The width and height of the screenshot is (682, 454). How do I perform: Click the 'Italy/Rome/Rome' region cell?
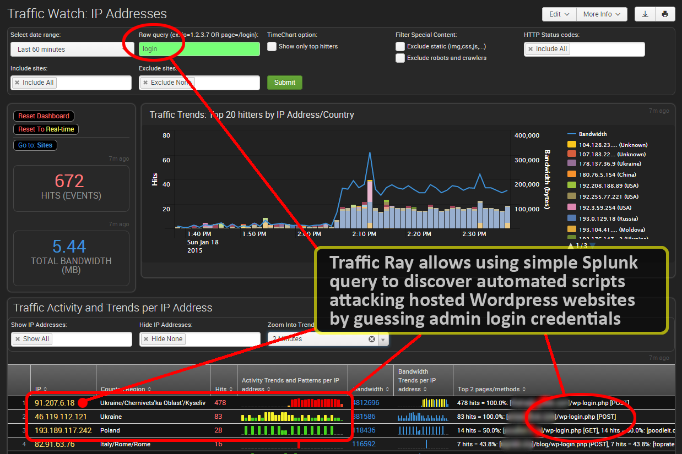pyautogui.click(x=126, y=444)
